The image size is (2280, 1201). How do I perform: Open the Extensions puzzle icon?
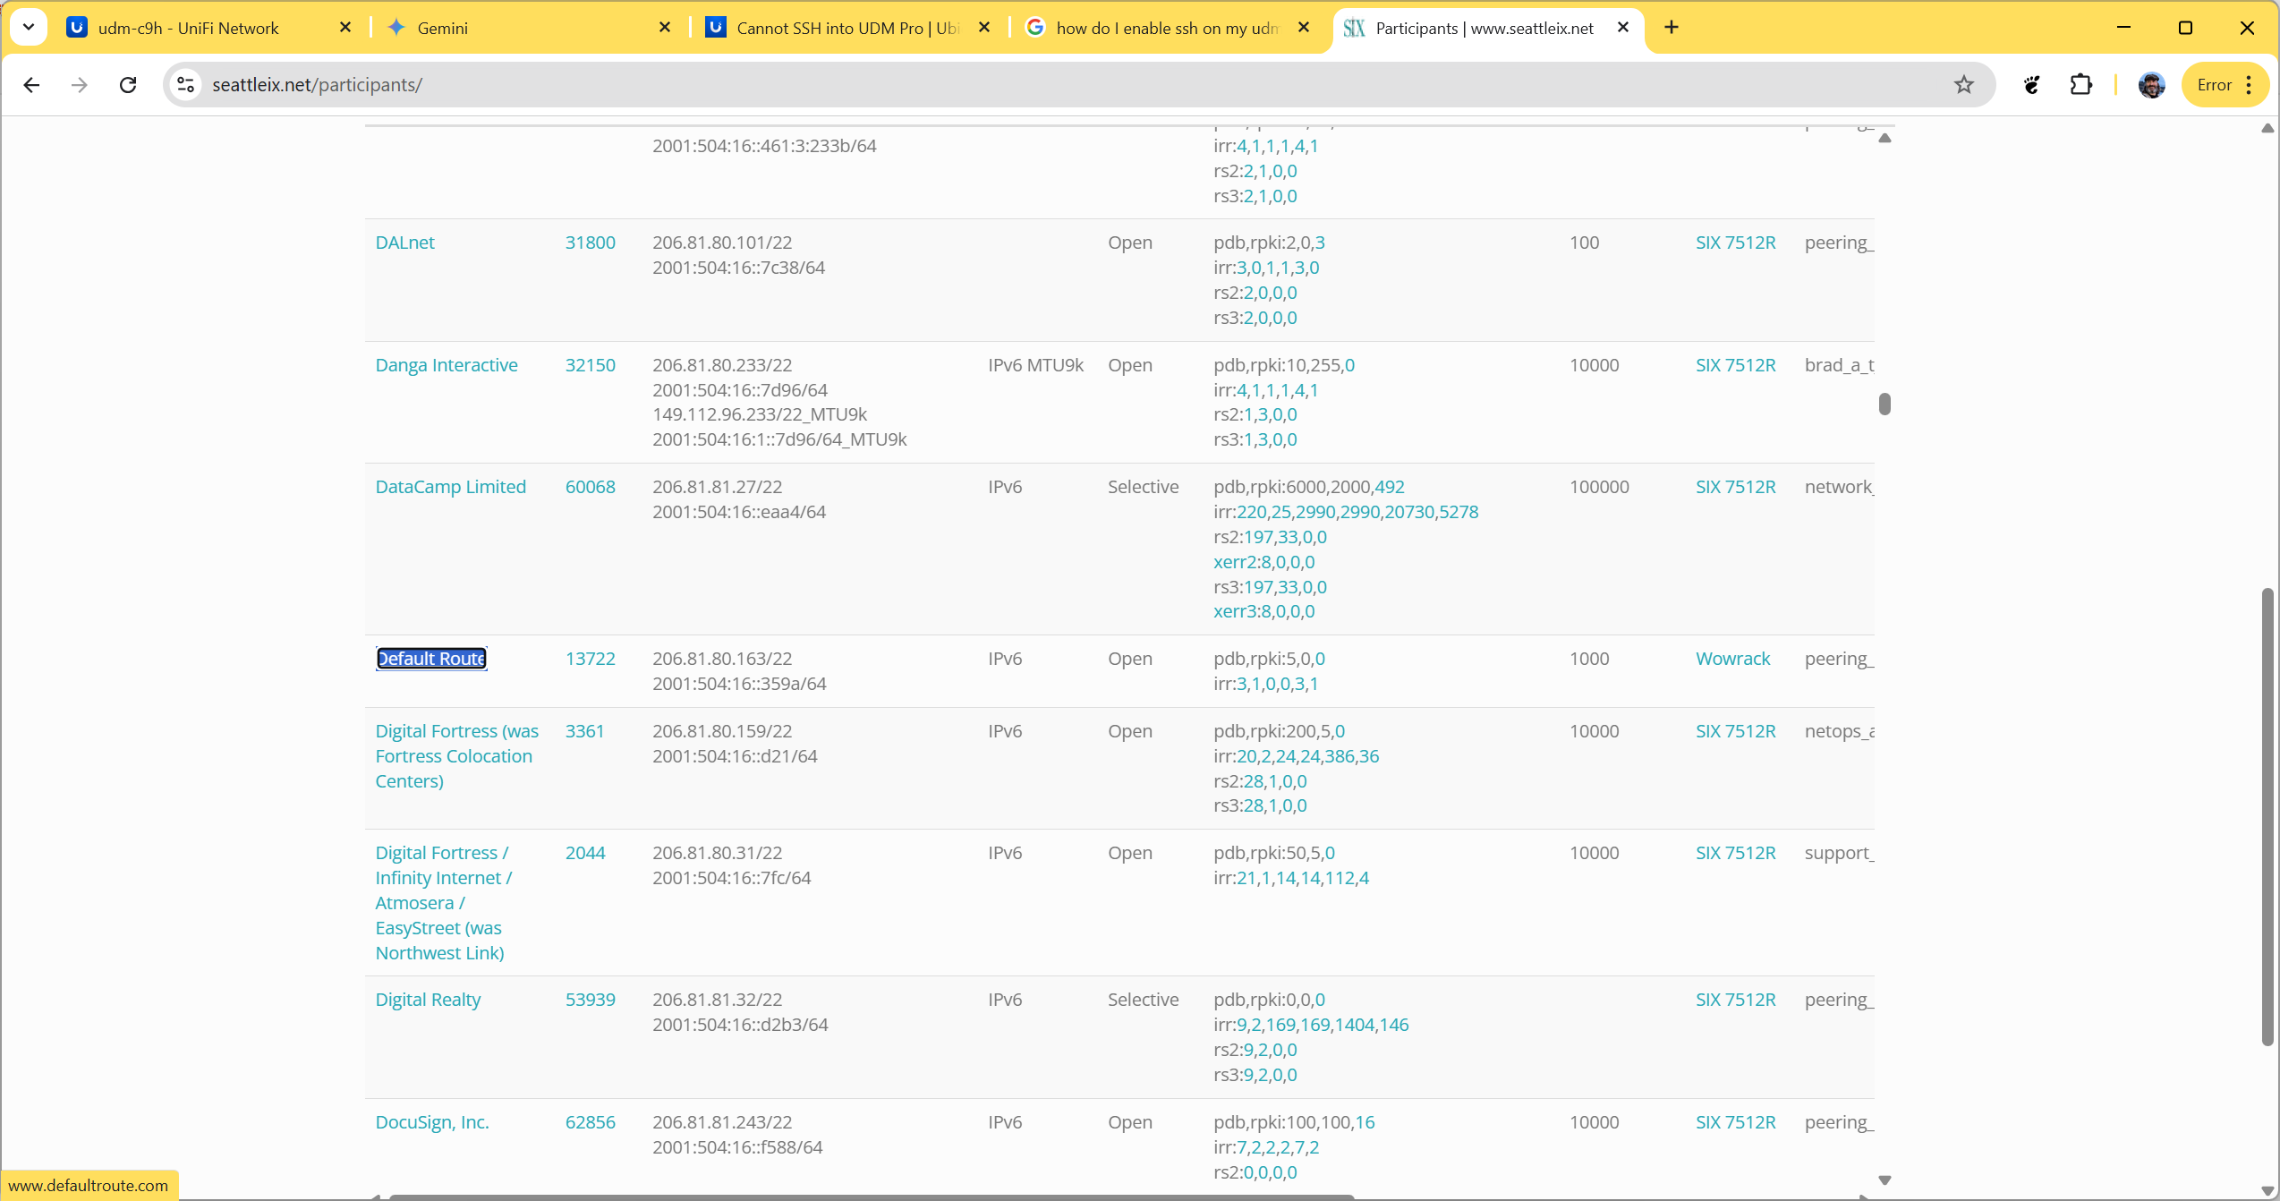coord(2080,85)
